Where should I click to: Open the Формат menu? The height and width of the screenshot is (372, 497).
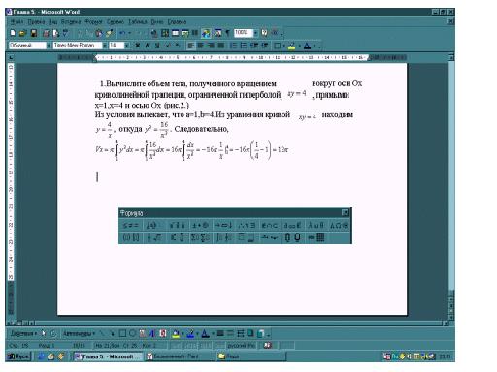pos(93,22)
